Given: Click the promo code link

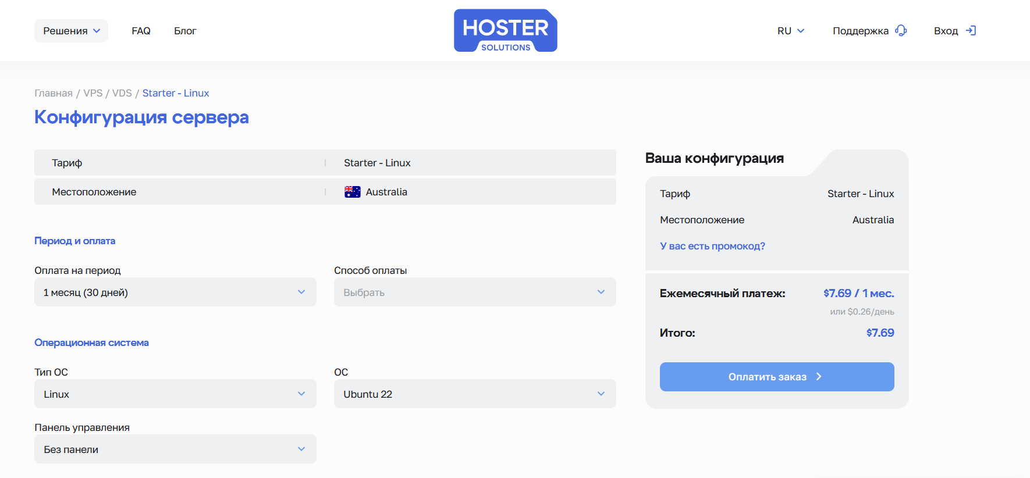Looking at the screenshot, I should 712,246.
